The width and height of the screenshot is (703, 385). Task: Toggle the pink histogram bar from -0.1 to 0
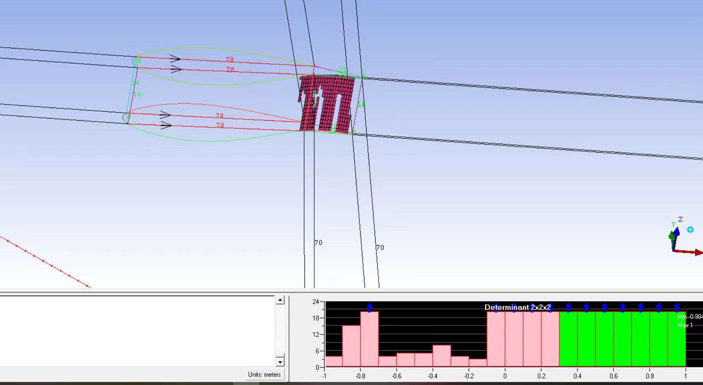(x=496, y=339)
